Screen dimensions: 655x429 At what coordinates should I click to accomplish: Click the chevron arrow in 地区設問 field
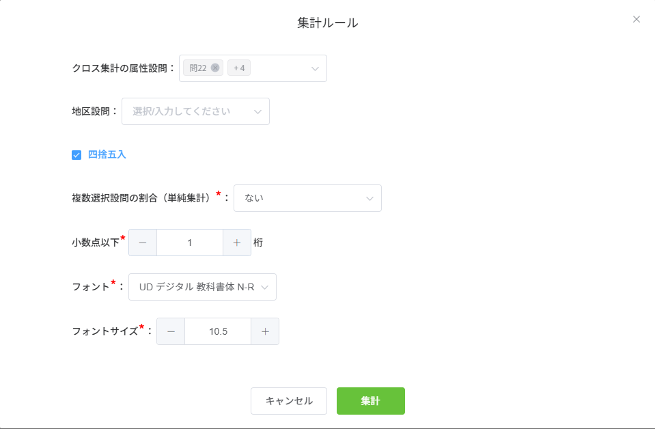coord(257,111)
